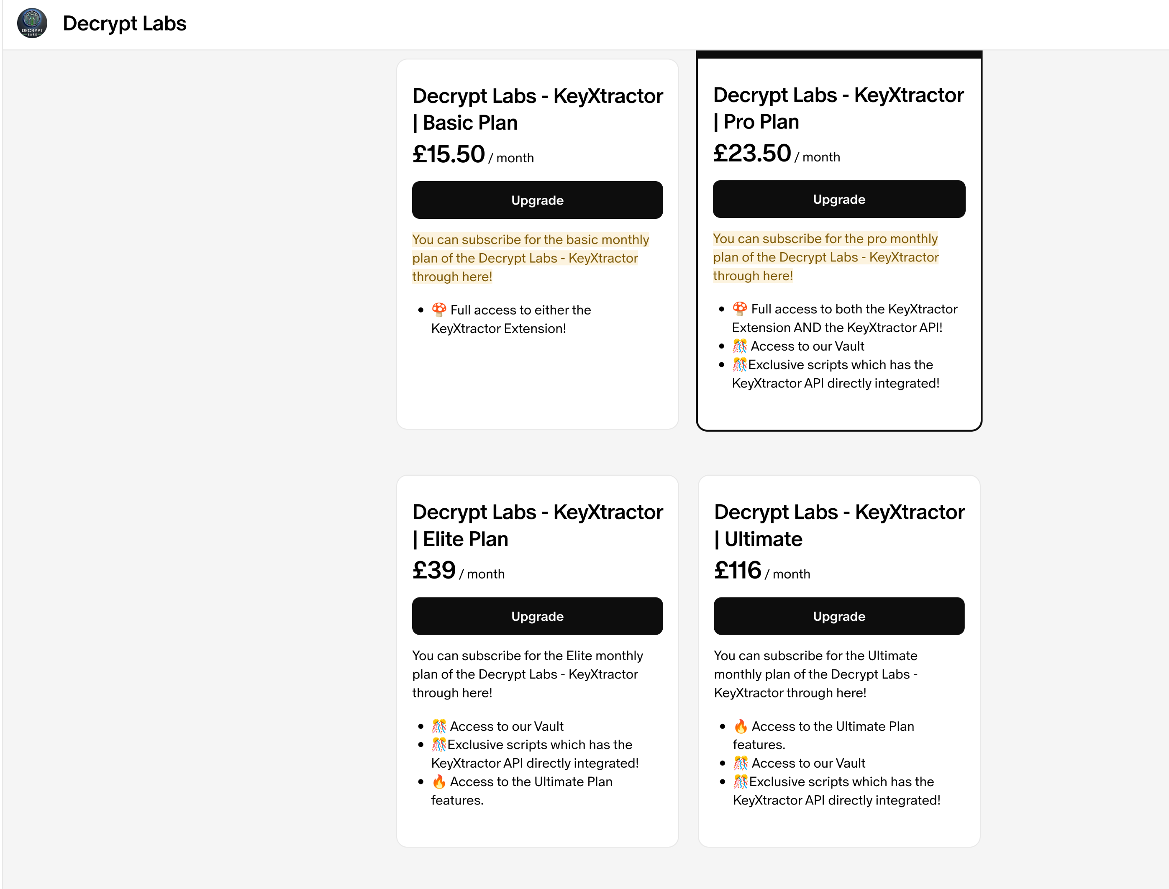Click the Decrypt Labs logo icon

coord(32,23)
